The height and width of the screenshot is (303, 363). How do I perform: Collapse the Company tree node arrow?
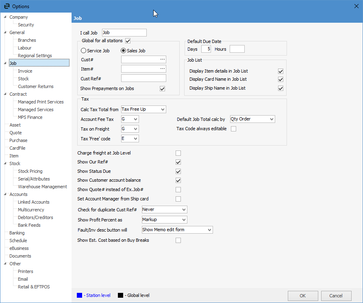[5, 17]
